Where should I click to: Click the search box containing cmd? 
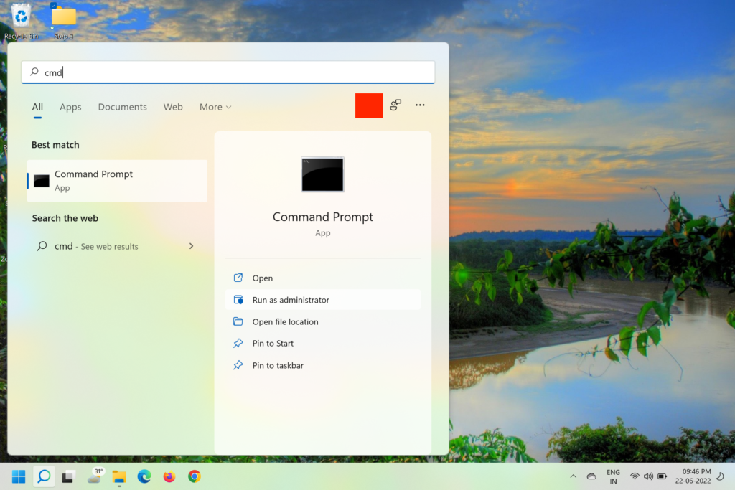228,72
